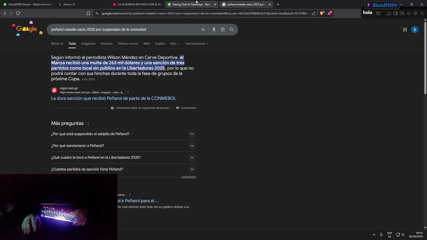Start voice search with the microphone icon
The height and width of the screenshot is (240, 427).
[x=214, y=30]
